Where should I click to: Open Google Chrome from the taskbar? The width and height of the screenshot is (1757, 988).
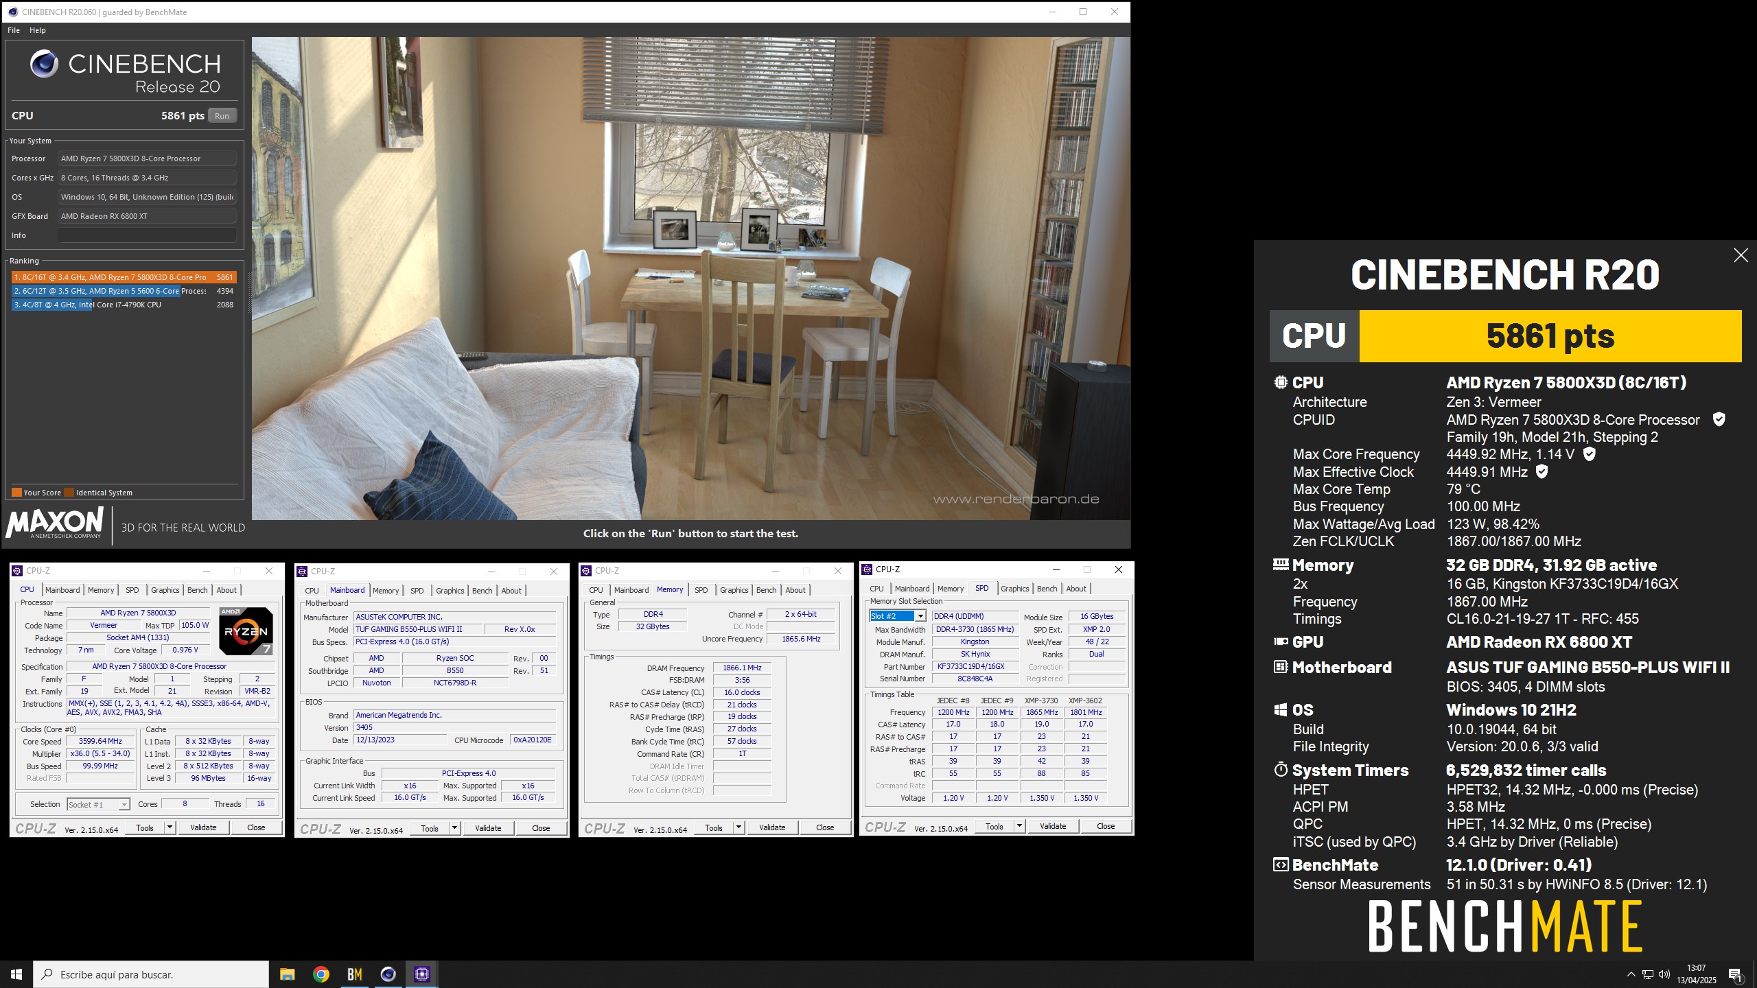click(321, 974)
